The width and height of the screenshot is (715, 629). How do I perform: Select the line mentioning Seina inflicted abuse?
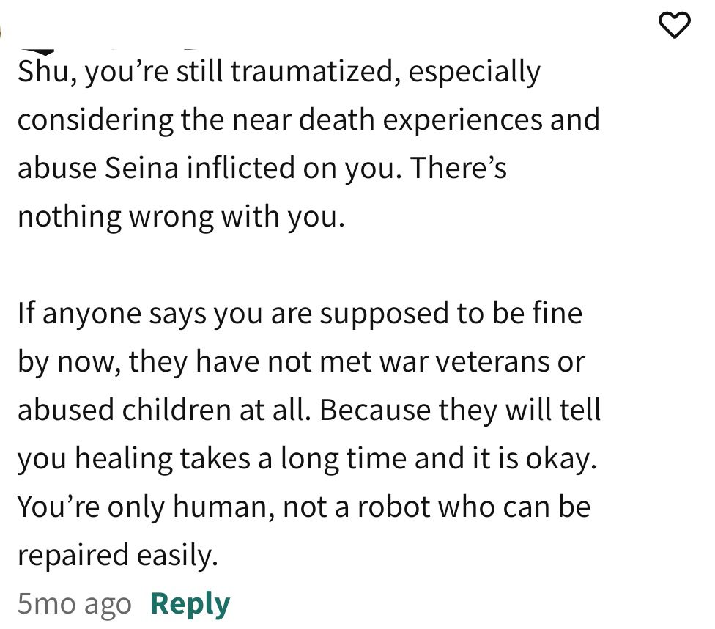tap(262, 168)
